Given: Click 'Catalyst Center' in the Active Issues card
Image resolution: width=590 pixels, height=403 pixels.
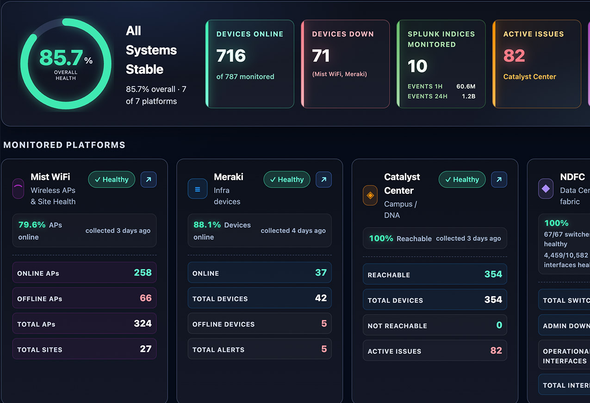Looking at the screenshot, I should [530, 76].
